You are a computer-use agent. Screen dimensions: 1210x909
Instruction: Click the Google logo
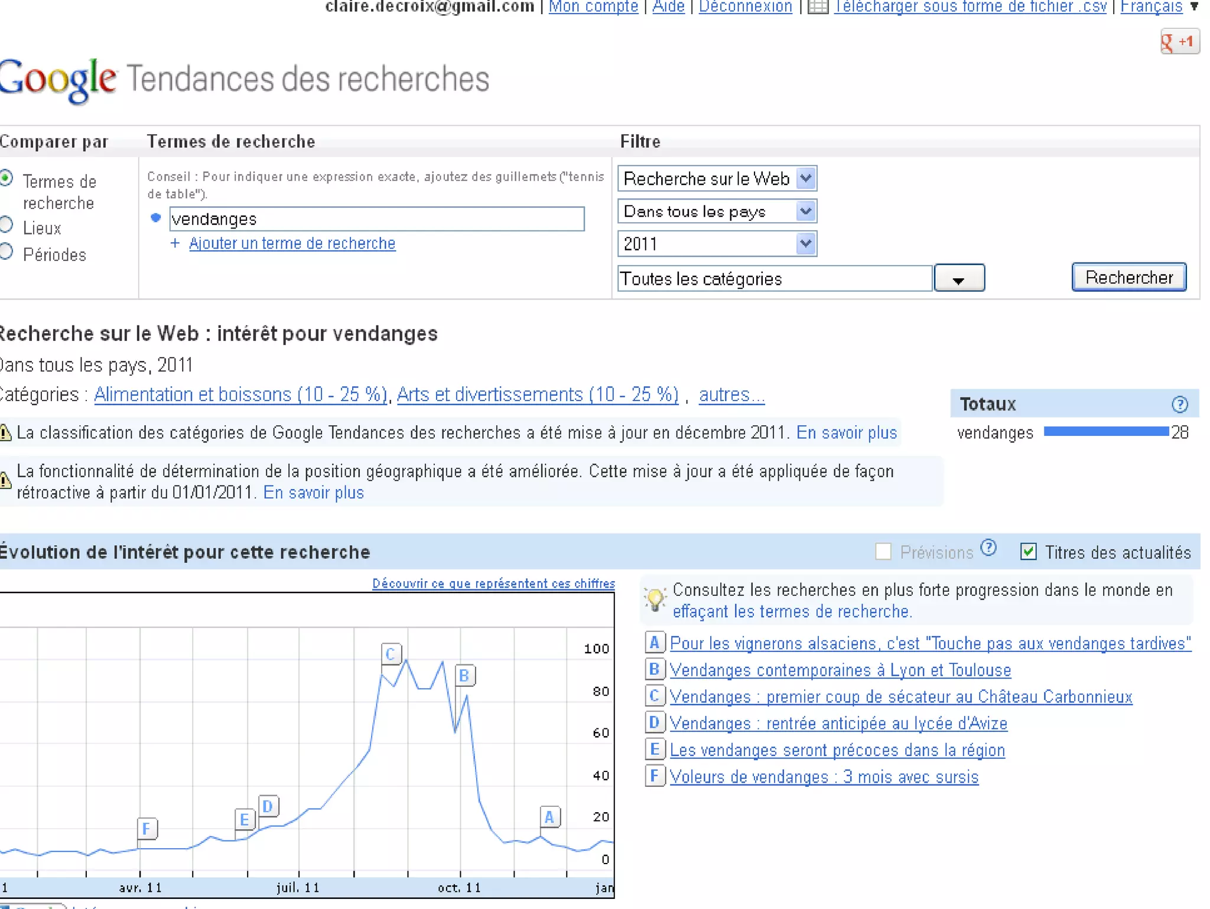pyautogui.click(x=58, y=81)
